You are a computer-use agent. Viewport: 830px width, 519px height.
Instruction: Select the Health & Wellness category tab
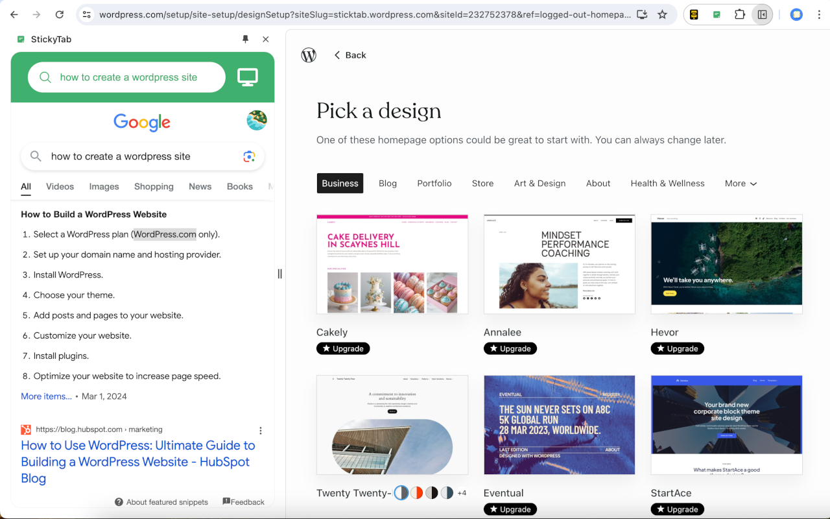668,184
